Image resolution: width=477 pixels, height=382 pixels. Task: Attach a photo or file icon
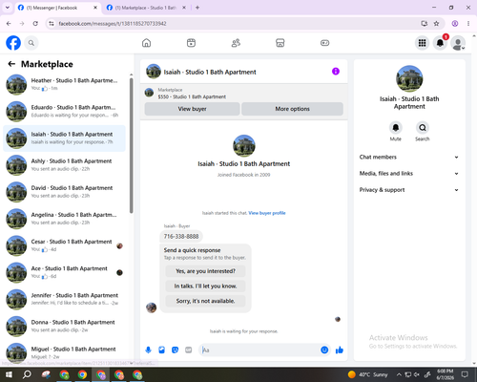pyautogui.click(x=161, y=350)
